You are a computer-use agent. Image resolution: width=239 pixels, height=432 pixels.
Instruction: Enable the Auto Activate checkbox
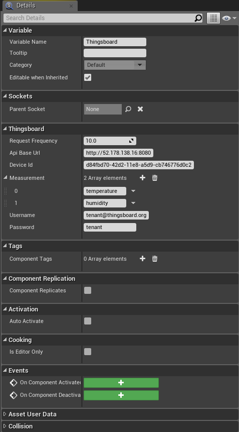[88, 321]
